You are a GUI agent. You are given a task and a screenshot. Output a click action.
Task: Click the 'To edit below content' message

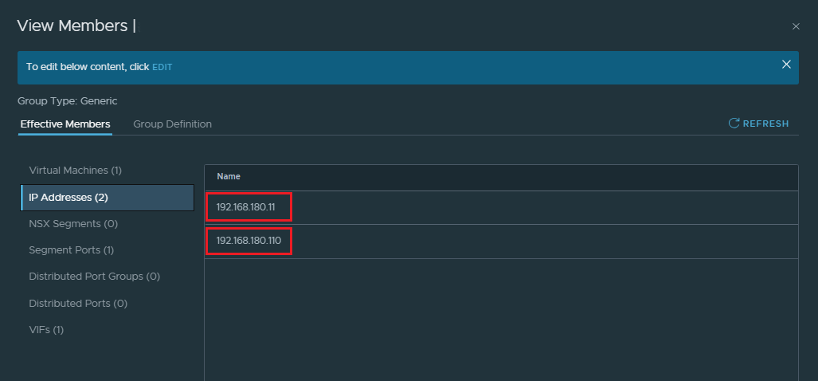click(88, 68)
